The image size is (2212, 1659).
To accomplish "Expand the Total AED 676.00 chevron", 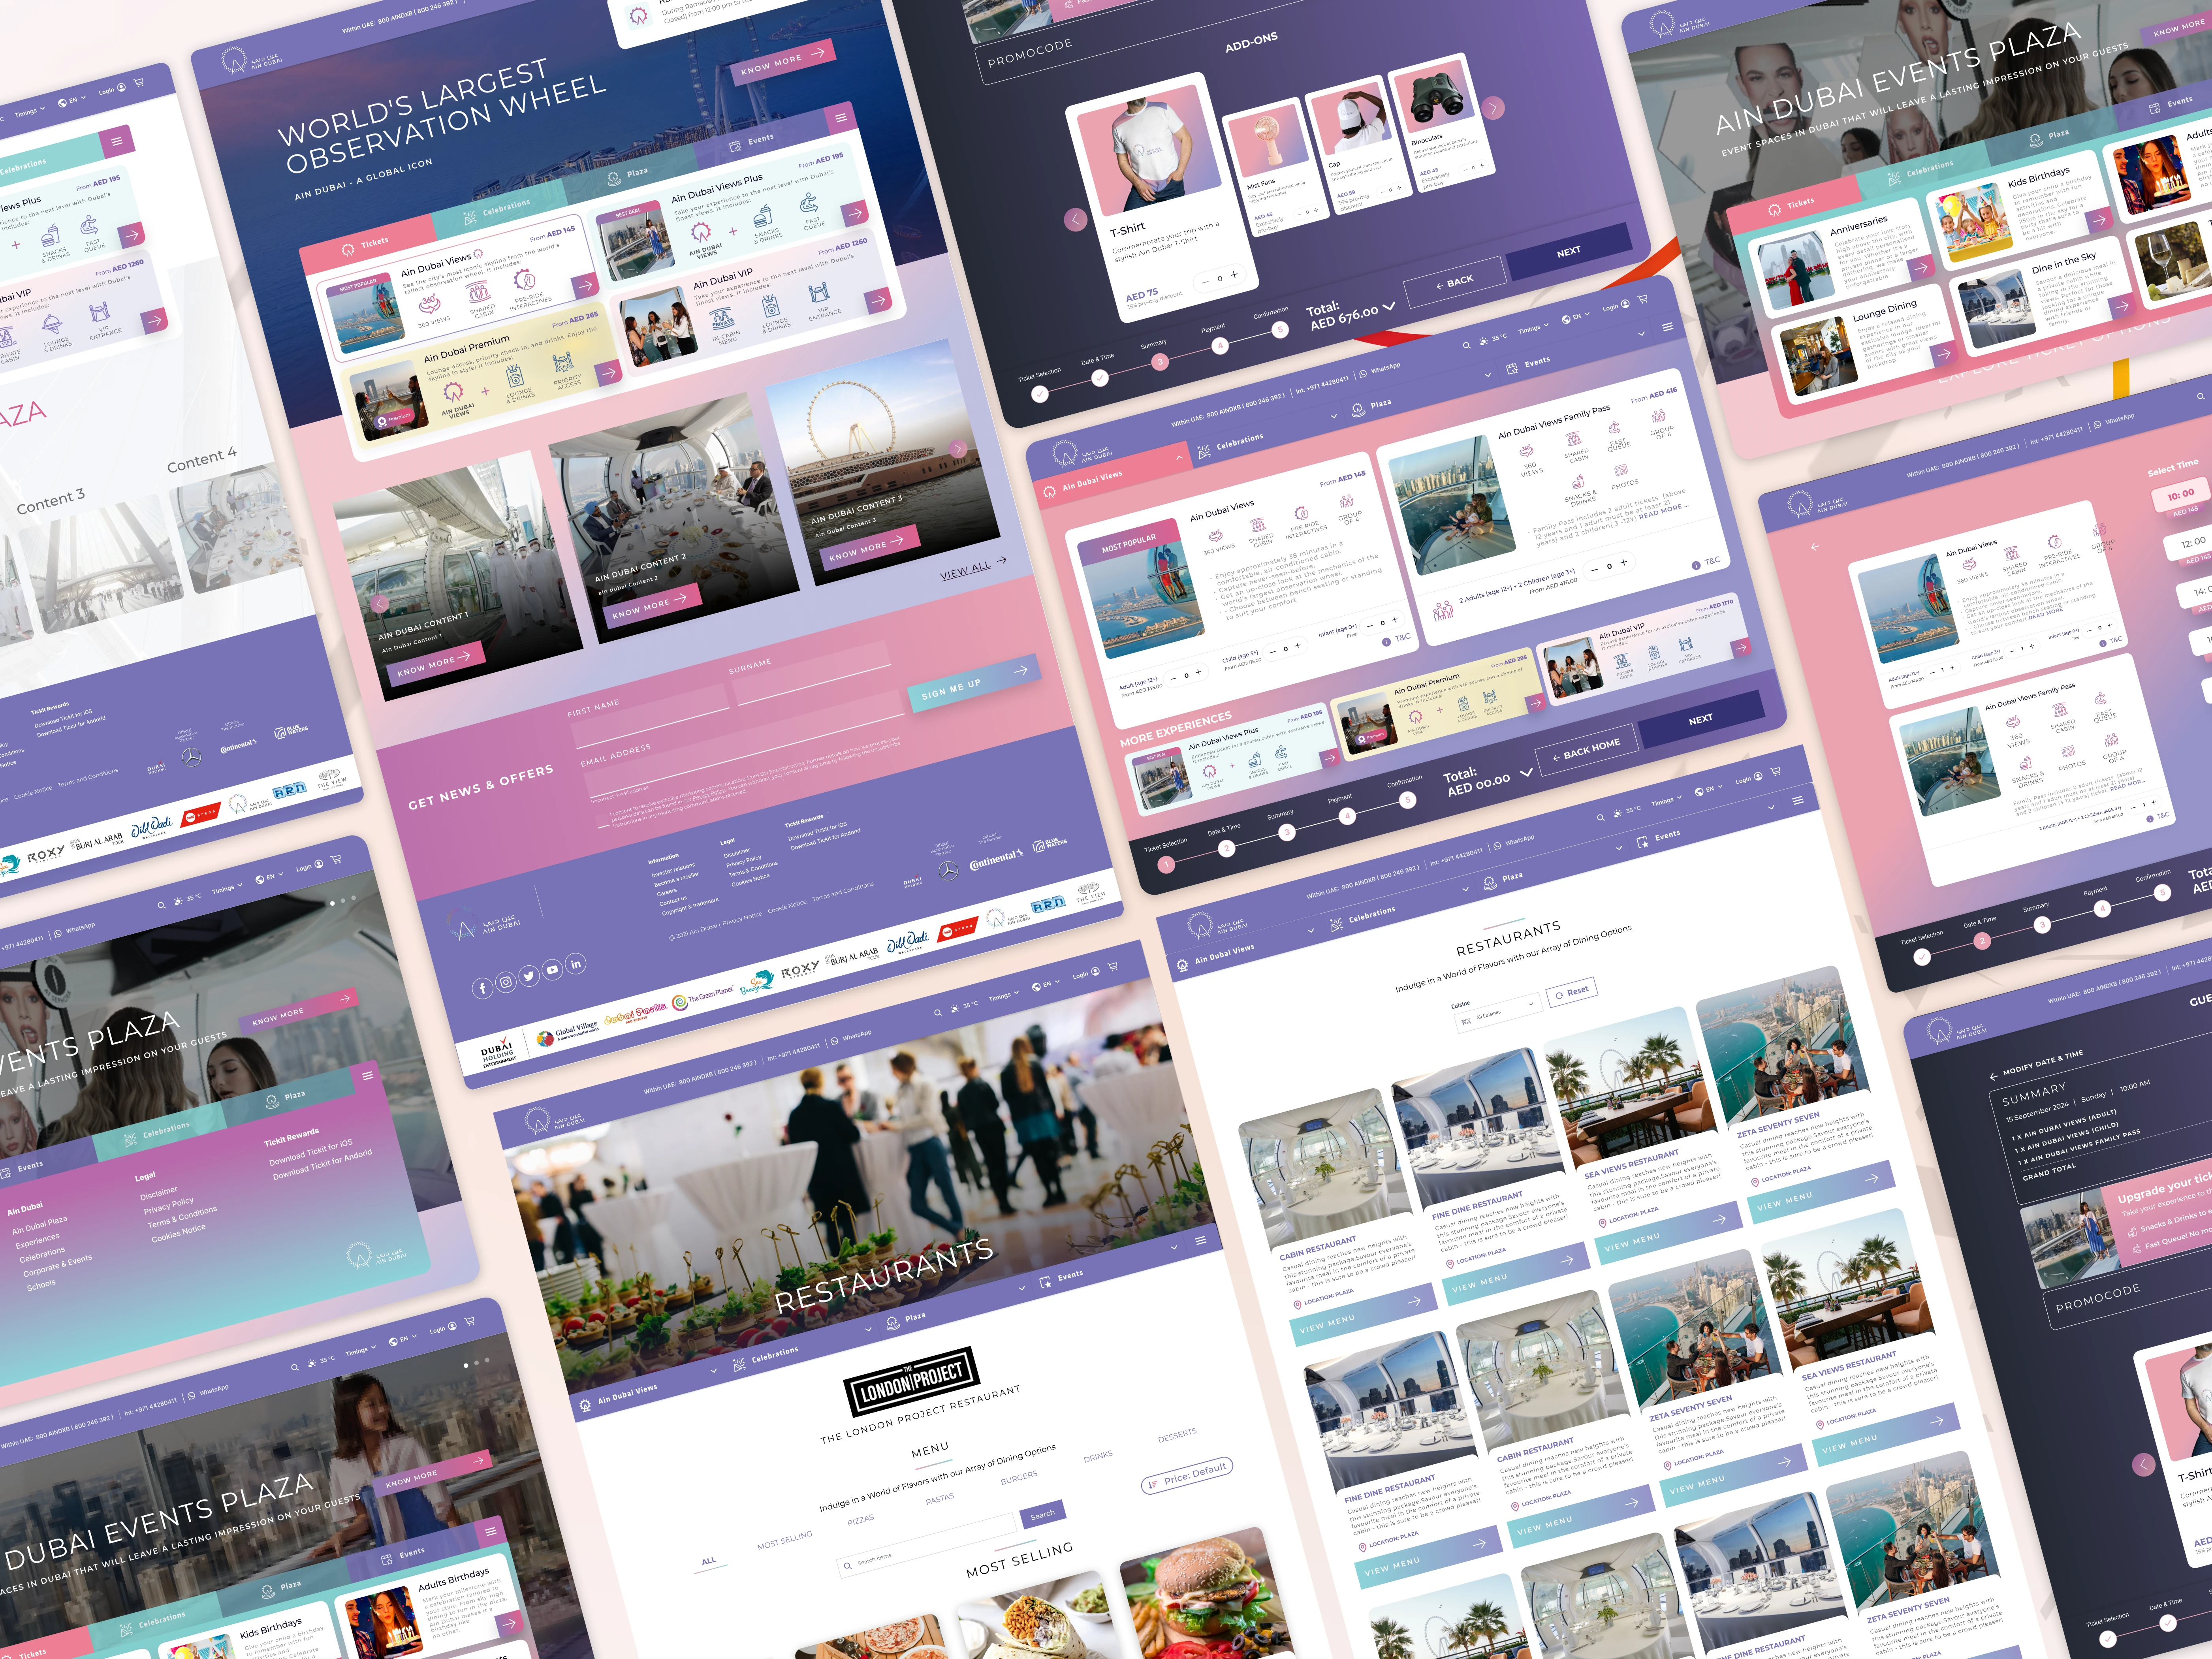I will pos(1389,306).
